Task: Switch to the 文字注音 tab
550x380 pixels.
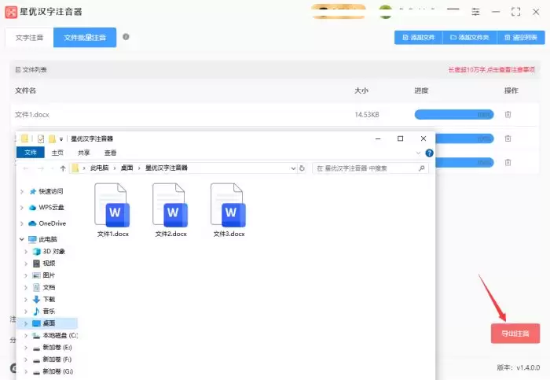Action: pyautogui.click(x=30, y=38)
